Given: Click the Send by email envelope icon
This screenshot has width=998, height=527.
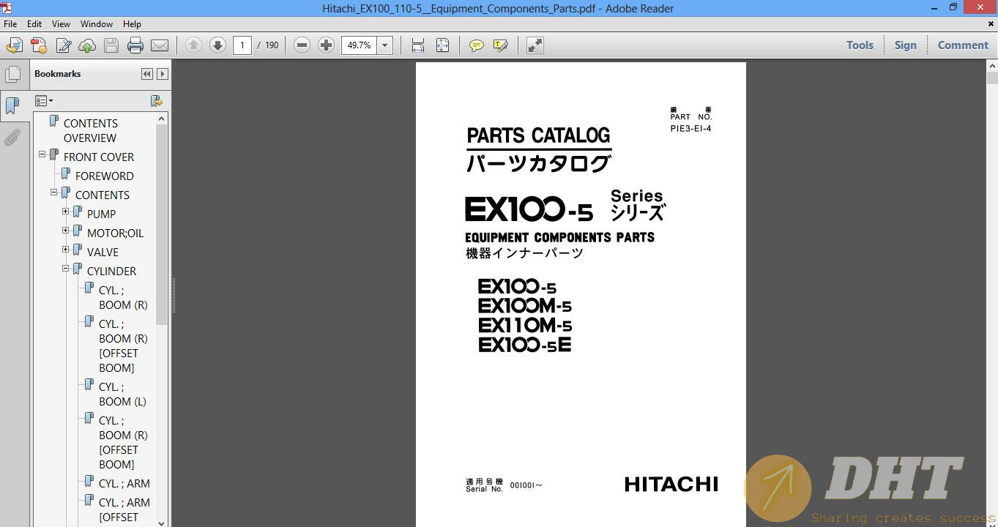Looking at the screenshot, I should [x=160, y=45].
